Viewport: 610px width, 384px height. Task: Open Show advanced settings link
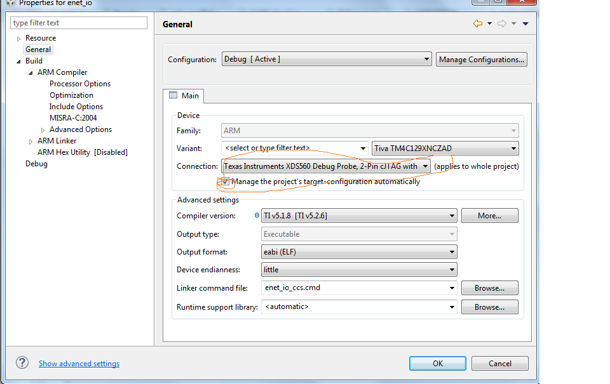click(79, 364)
